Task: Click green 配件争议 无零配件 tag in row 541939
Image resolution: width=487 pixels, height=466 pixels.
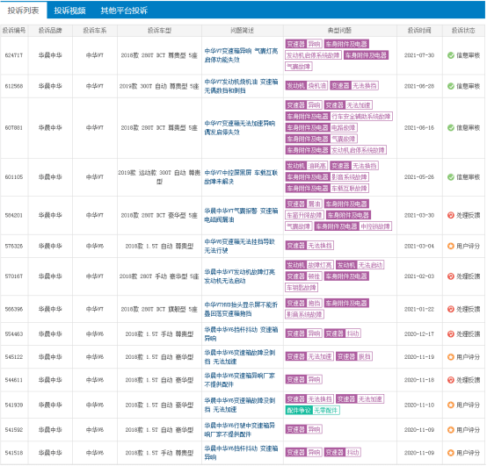Action: click(x=312, y=410)
